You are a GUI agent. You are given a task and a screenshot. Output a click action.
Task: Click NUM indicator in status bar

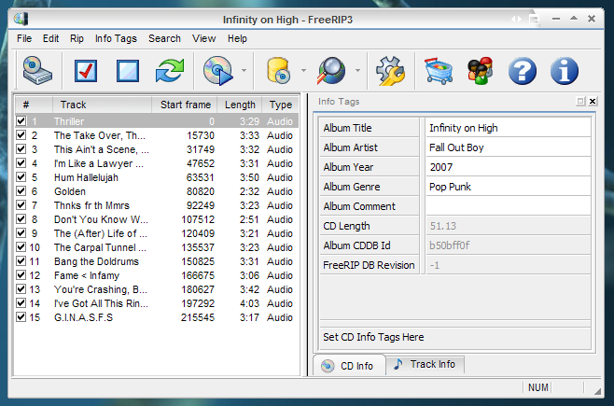click(x=538, y=387)
